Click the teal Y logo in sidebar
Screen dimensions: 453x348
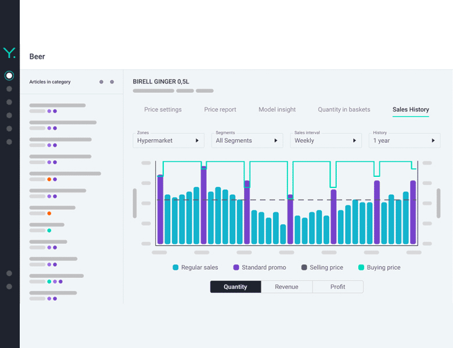pos(9,53)
